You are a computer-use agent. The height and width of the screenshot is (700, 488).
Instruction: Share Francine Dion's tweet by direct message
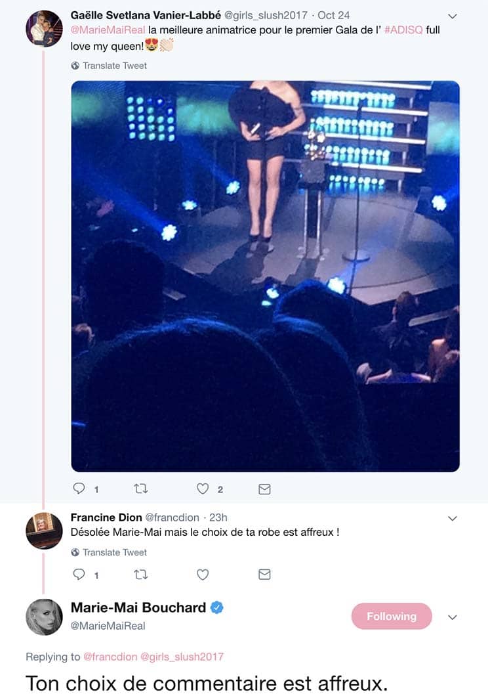(264, 574)
